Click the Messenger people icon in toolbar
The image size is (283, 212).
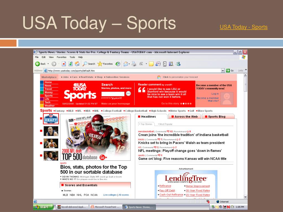point(178,64)
